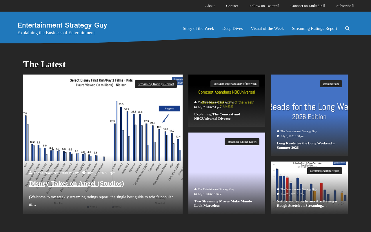Image resolution: width=371 pixels, height=232 pixels.
Task: Click author name on Disney post
Action: (x=56, y=173)
